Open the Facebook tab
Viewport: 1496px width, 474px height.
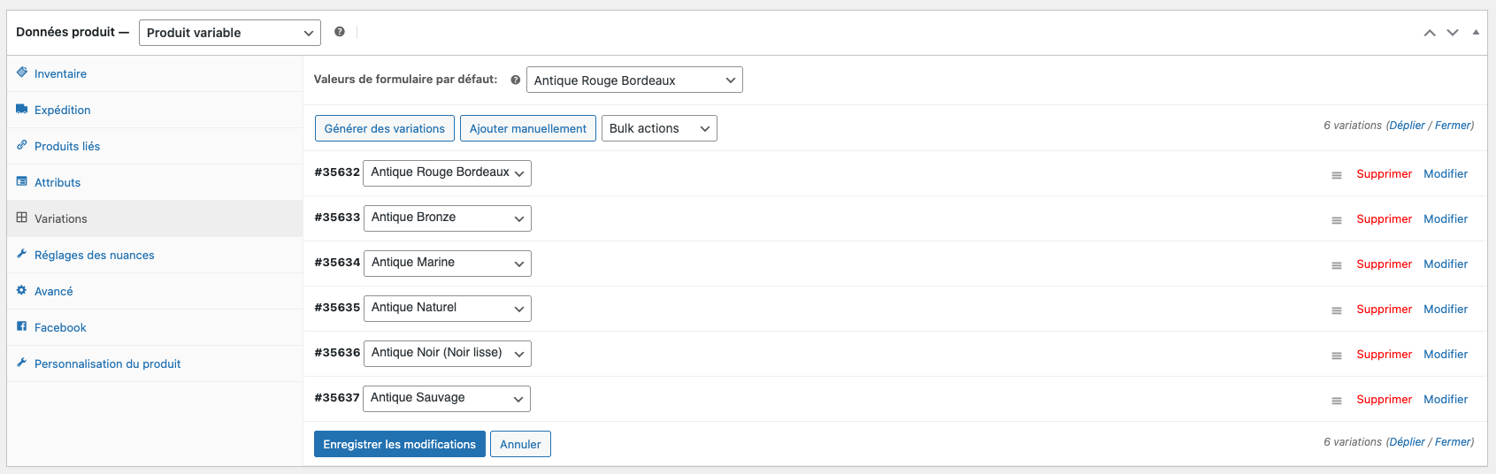tap(60, 328)
